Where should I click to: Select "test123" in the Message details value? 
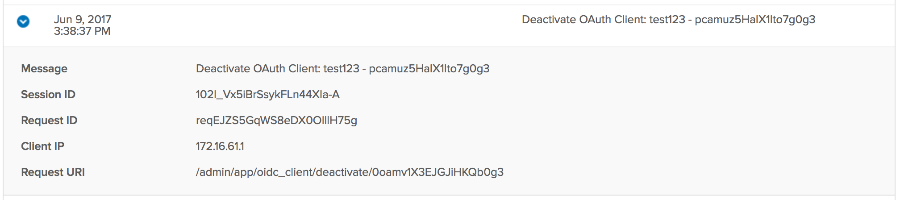pos(341,69)
